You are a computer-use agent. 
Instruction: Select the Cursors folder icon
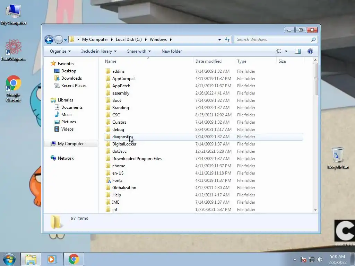click(108, 122)
